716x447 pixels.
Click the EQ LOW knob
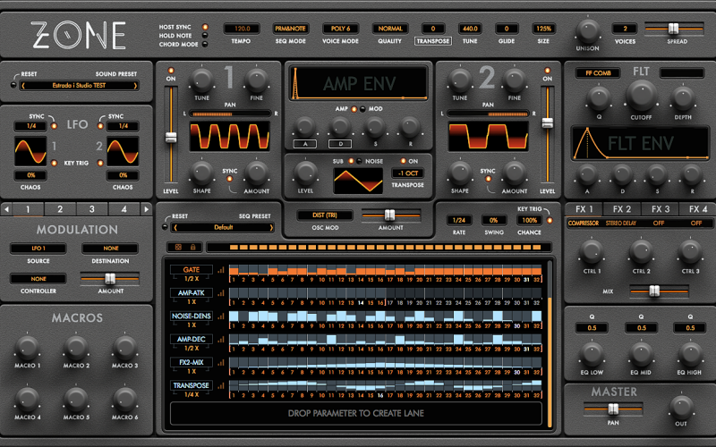click(592, 354)
